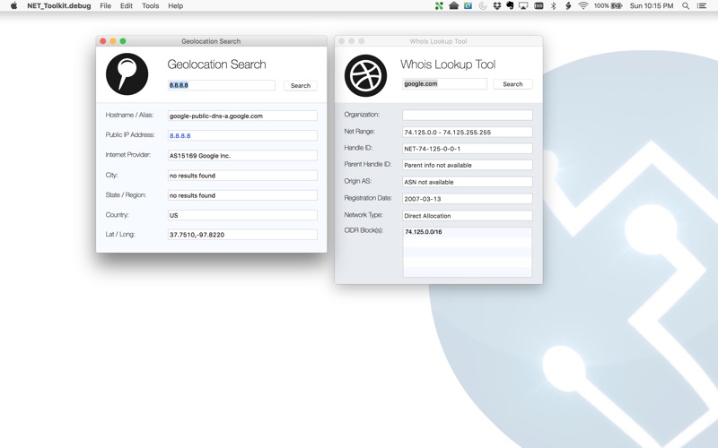
Task: Click the Parent Handle ID field
Action: pos(467,165)
